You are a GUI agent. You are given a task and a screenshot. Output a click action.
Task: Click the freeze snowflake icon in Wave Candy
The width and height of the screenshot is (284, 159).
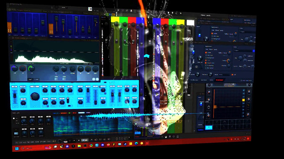[197, 67]
